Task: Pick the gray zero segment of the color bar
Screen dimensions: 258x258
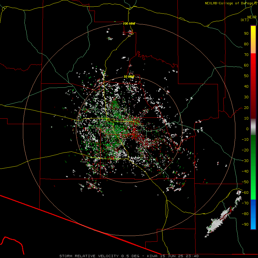Action: 253,127
